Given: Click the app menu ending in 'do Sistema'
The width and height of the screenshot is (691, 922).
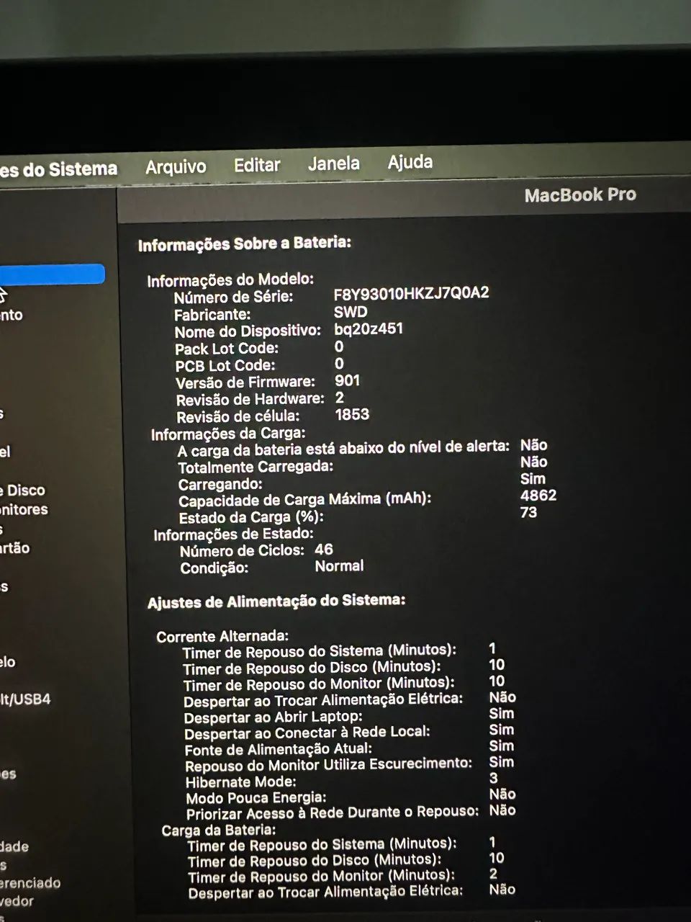Looking at the screenshot, I should 58,169.
